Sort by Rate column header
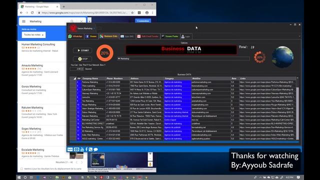The image size is (320, 180). click(235, 78)
